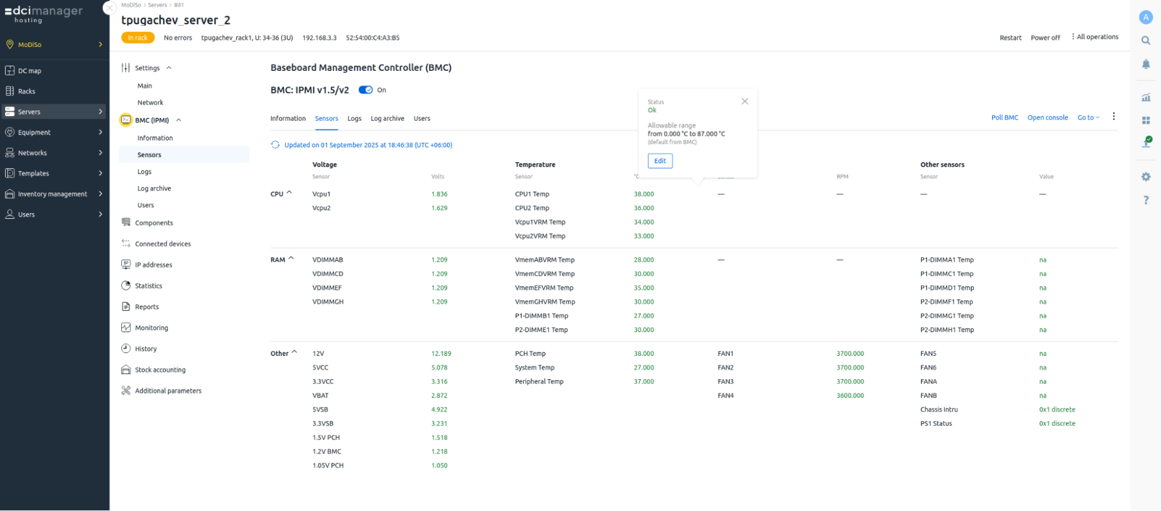Click the statistics chart icon in right sidebar
This screenshot has height=511, width=1161.
1145,98
